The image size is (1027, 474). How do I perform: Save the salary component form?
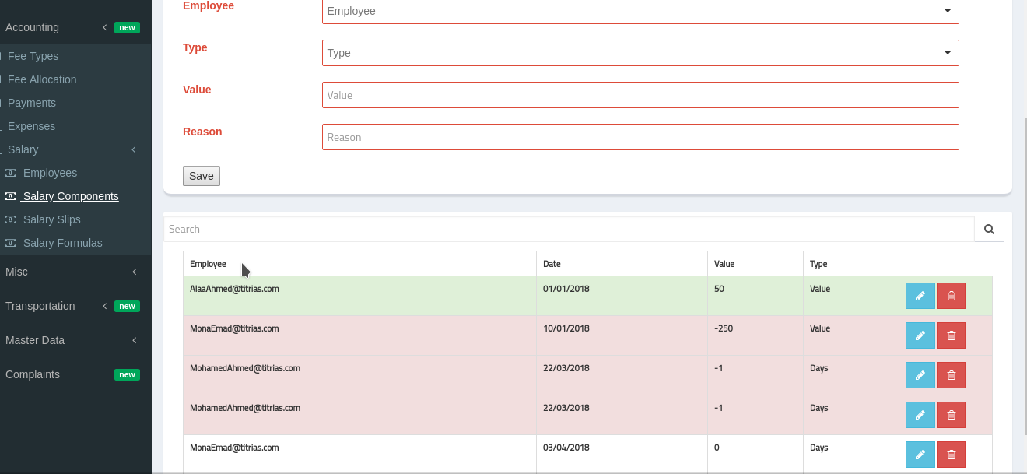(202, 176)
